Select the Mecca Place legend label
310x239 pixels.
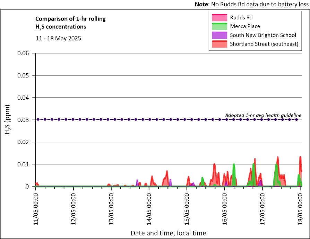click(245, 26)
